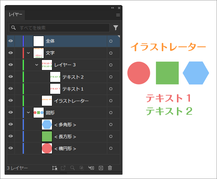Click the green square thumbnail of 長方形
217x179 pixels.
coord(47,136)
